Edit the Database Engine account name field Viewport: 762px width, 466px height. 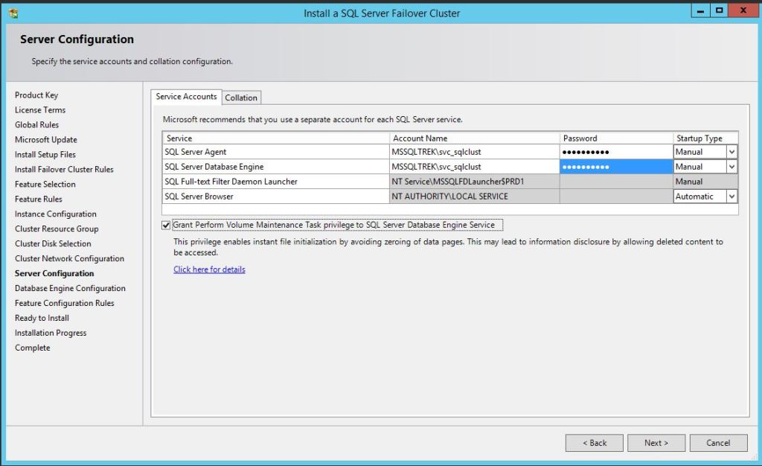tap(474, 167)
